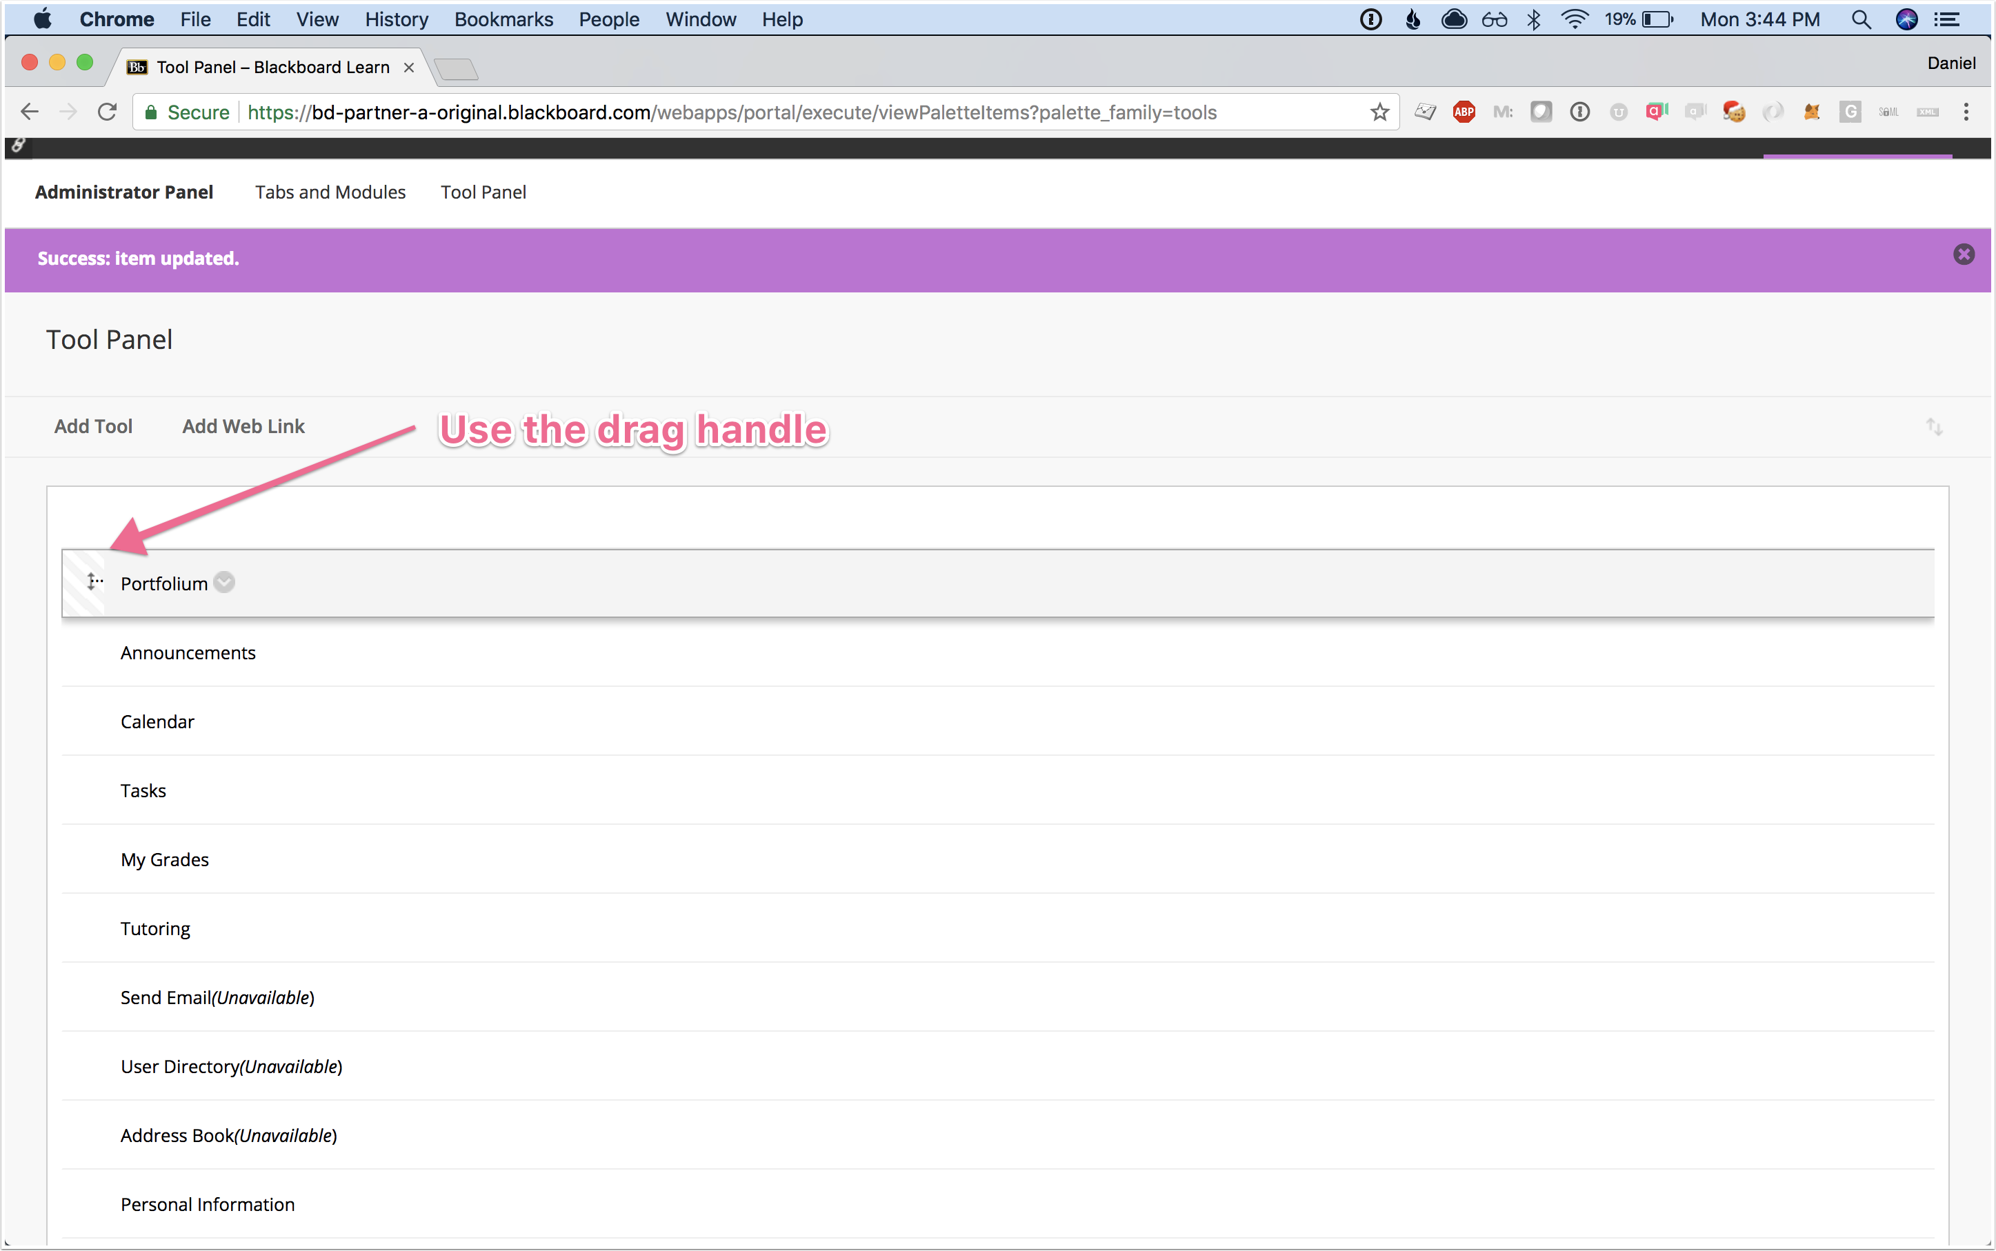Open the MetaMask fox extension
Image resolution: width=1996 pixels, height=1251 pixels.
[1811, 112]
